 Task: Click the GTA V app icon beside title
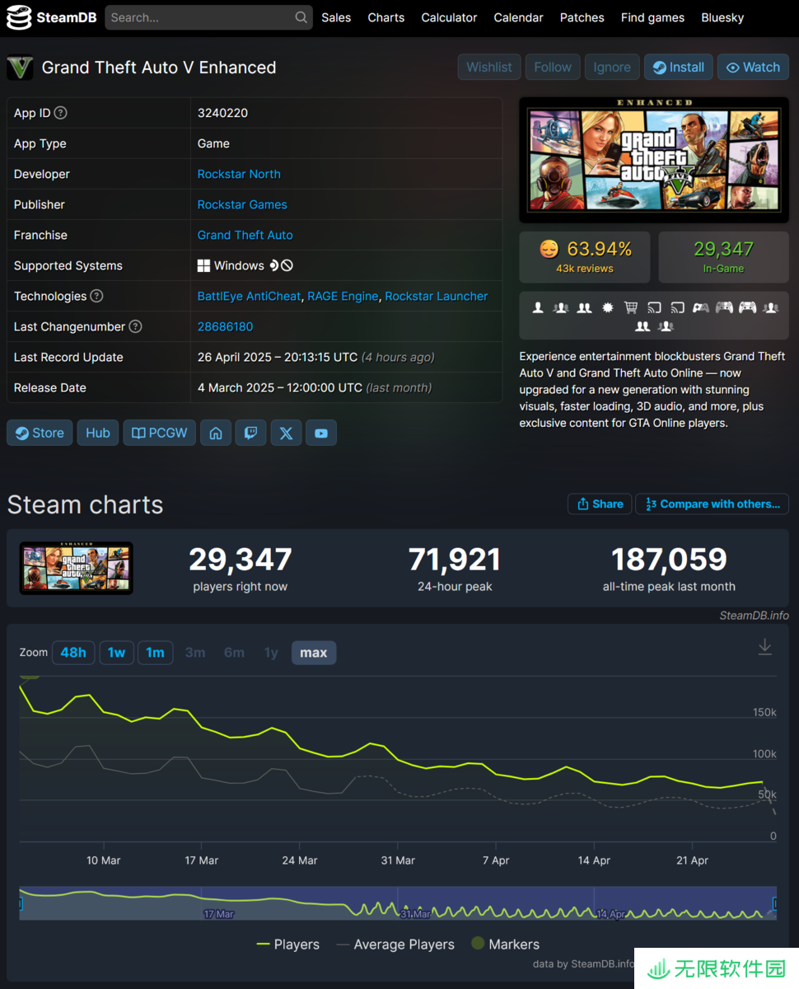[x=20, y=68]
